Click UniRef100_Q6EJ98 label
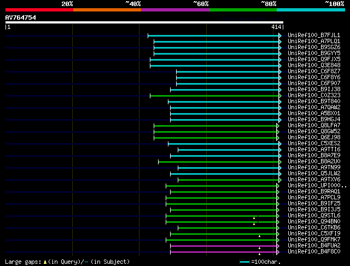 click(x=314, y=138)
